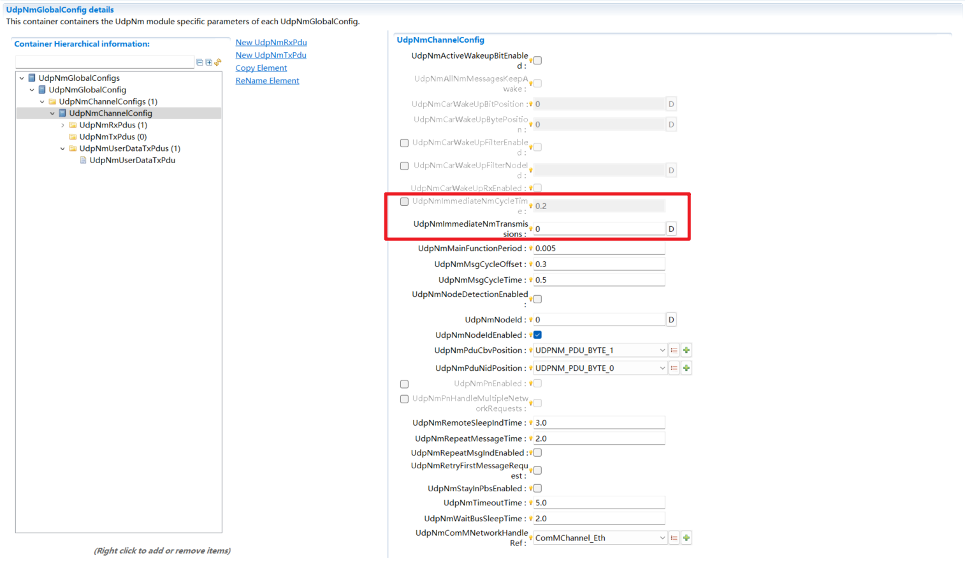
Task: Open the UdpNmPduCbvPosition dropdown
Action: [662, 350]
